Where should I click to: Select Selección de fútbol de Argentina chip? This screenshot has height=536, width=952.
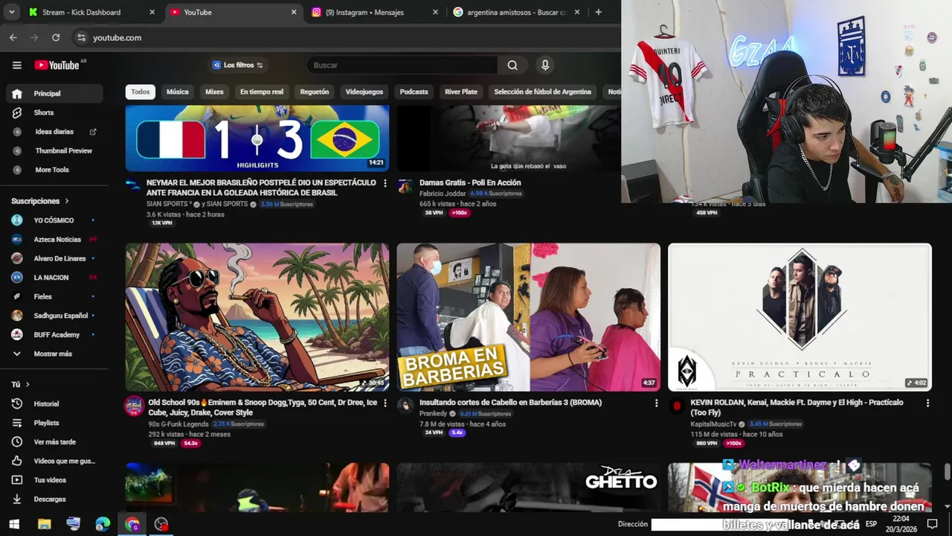(x=542, y=92)
